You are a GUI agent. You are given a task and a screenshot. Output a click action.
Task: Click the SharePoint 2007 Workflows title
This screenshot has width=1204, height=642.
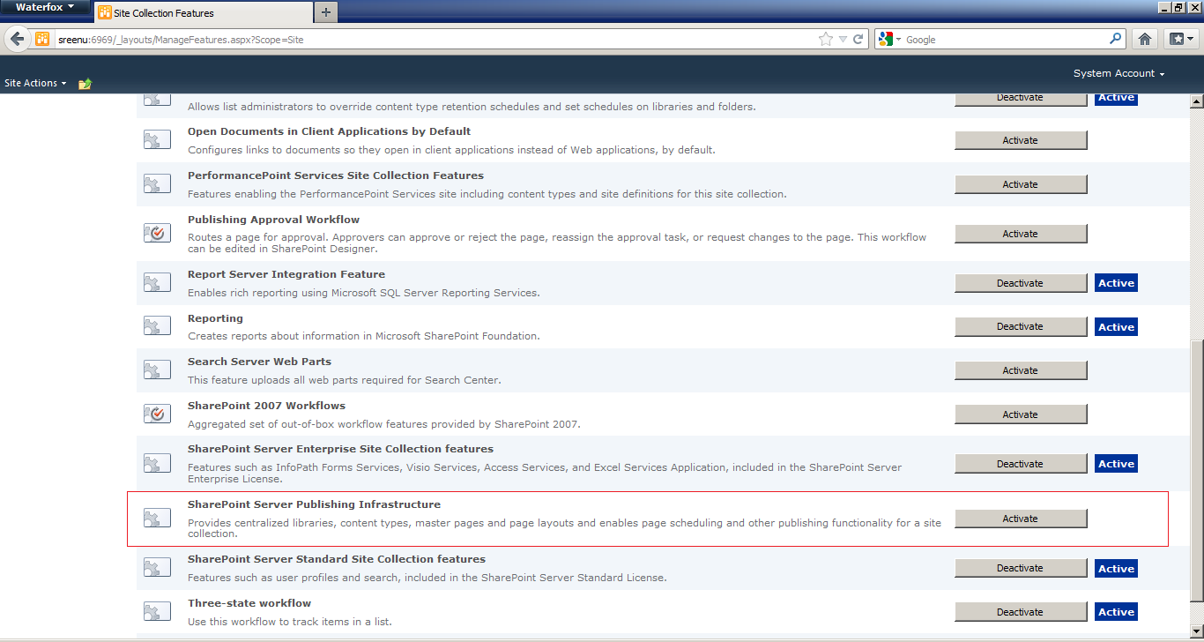[x=266, y=406]
